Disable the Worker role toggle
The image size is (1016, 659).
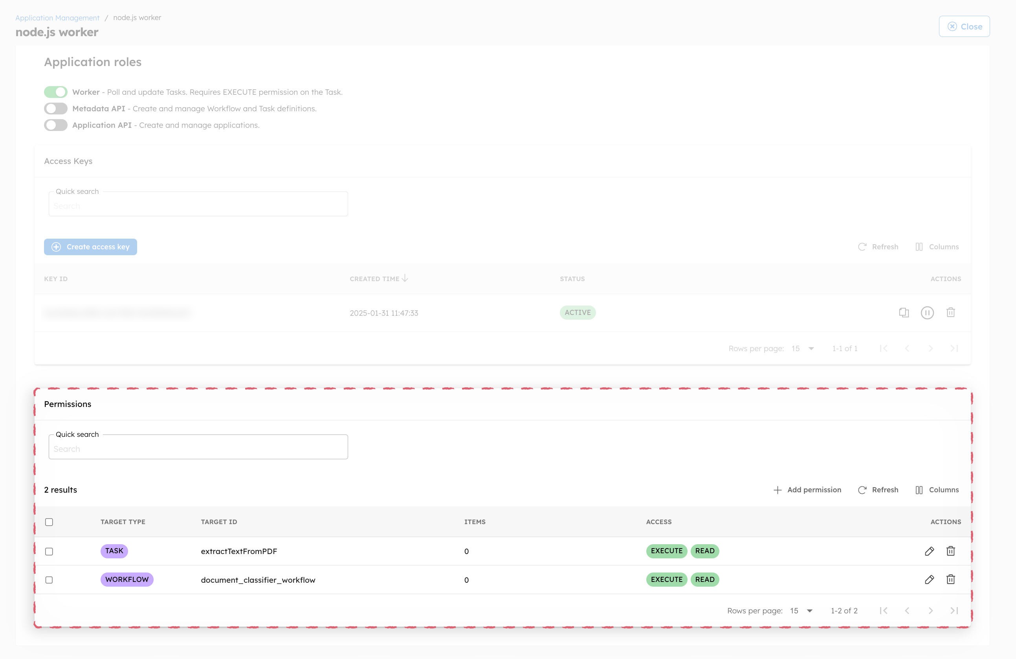56,92
